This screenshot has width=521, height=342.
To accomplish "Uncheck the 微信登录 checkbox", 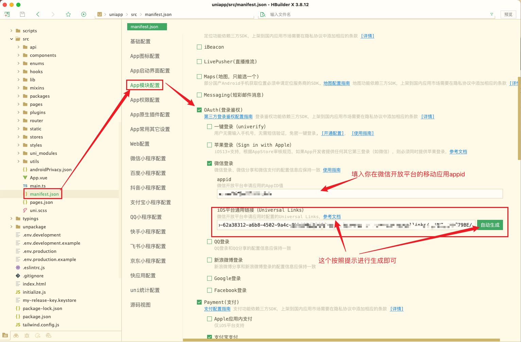I will 209,163.
